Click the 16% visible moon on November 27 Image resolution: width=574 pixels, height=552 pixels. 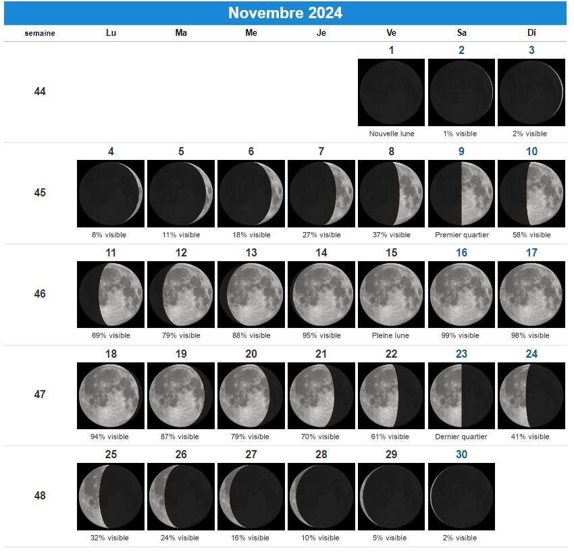tap(251, 497)
